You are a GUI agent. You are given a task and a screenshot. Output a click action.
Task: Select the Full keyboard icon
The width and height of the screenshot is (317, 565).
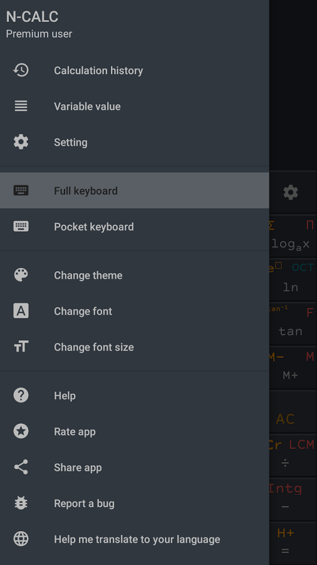[x=21, y=190]
